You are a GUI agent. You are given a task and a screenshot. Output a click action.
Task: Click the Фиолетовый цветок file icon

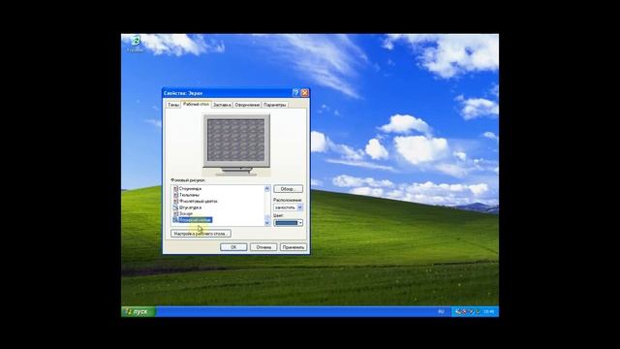(175, 201)
